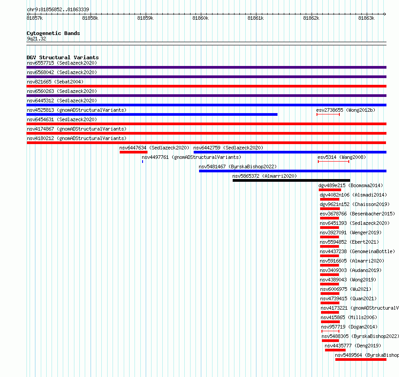
Task: Click nsv4173221 gnomAD variant label
Action: tap(360, 308)
